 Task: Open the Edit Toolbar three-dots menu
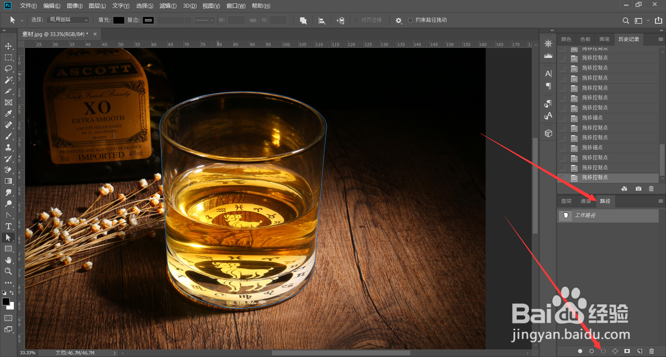coord(8,283)
